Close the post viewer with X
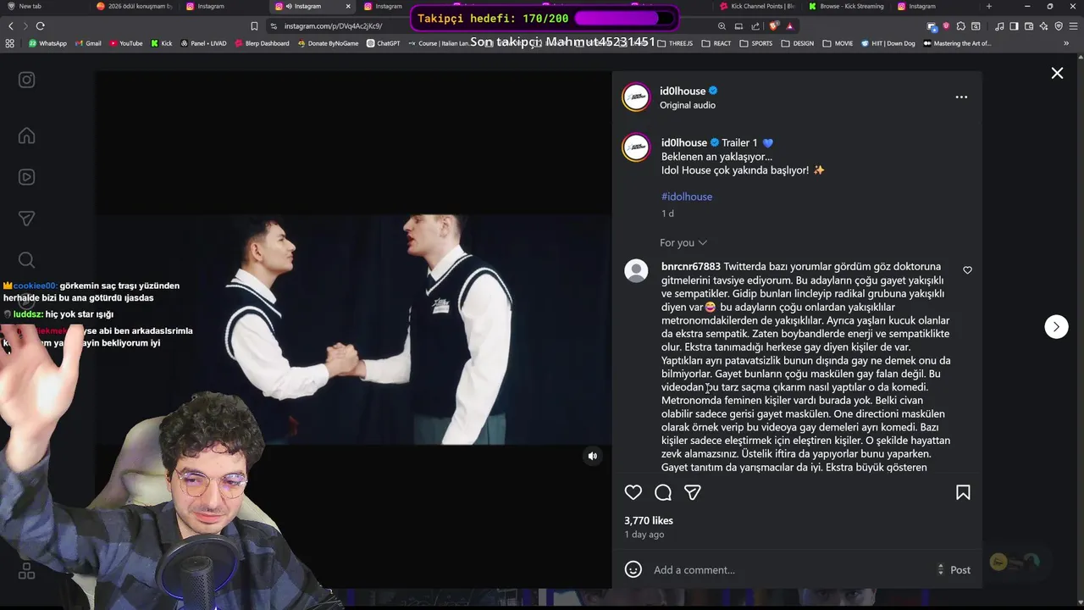Screen dimensions: 1084x610 click(x=1057, y=73)
